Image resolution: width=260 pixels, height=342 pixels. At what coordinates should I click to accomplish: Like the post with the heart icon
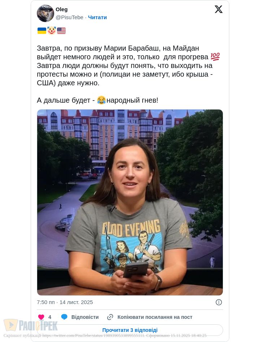[41, 317]
